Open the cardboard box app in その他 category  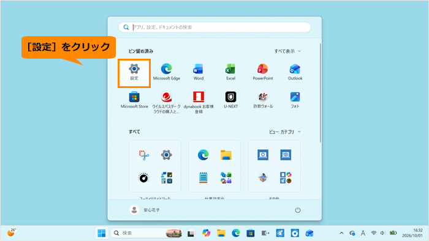(x=263, y=177)
